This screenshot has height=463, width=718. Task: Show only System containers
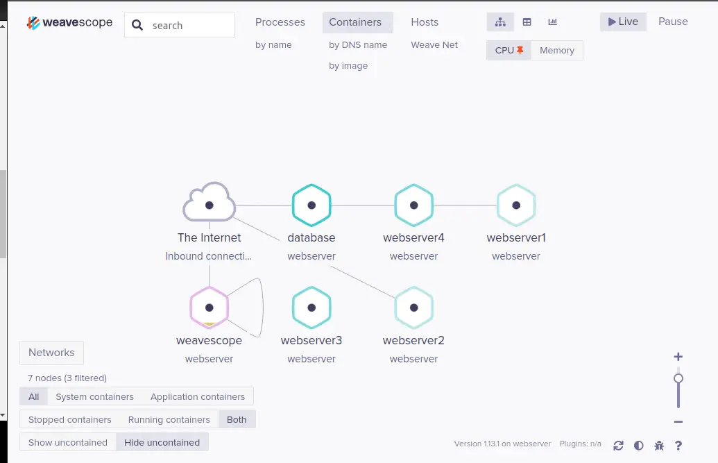pyautogui.click(x=94, y=397)
